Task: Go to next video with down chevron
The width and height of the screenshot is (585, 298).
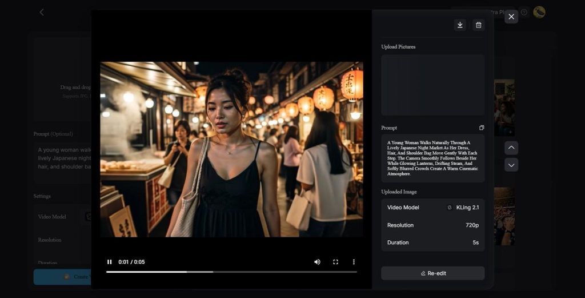Action: coord(511,165)
